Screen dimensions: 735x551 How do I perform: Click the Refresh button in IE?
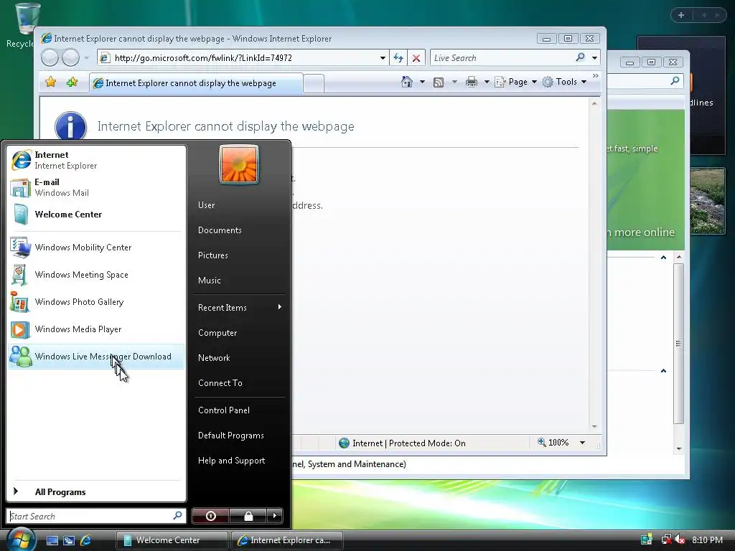[398, 58]
